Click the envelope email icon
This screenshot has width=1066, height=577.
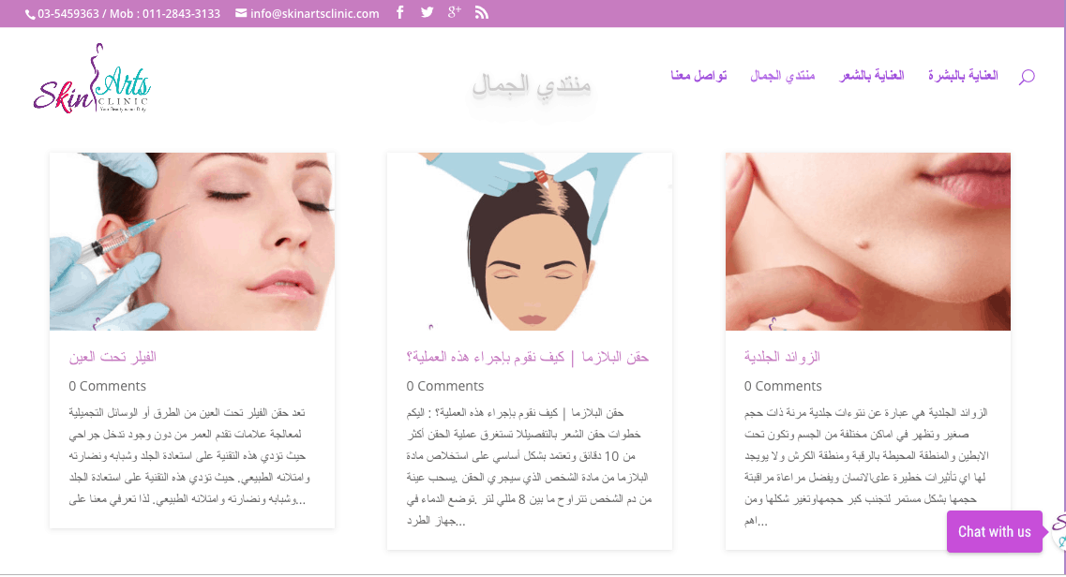(241, 13)
